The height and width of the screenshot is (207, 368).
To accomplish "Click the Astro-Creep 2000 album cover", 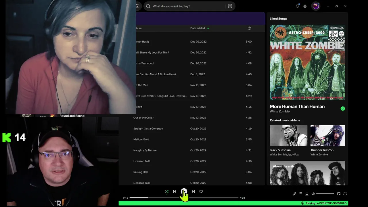I will pyautogui.click(x=307, y=62).
